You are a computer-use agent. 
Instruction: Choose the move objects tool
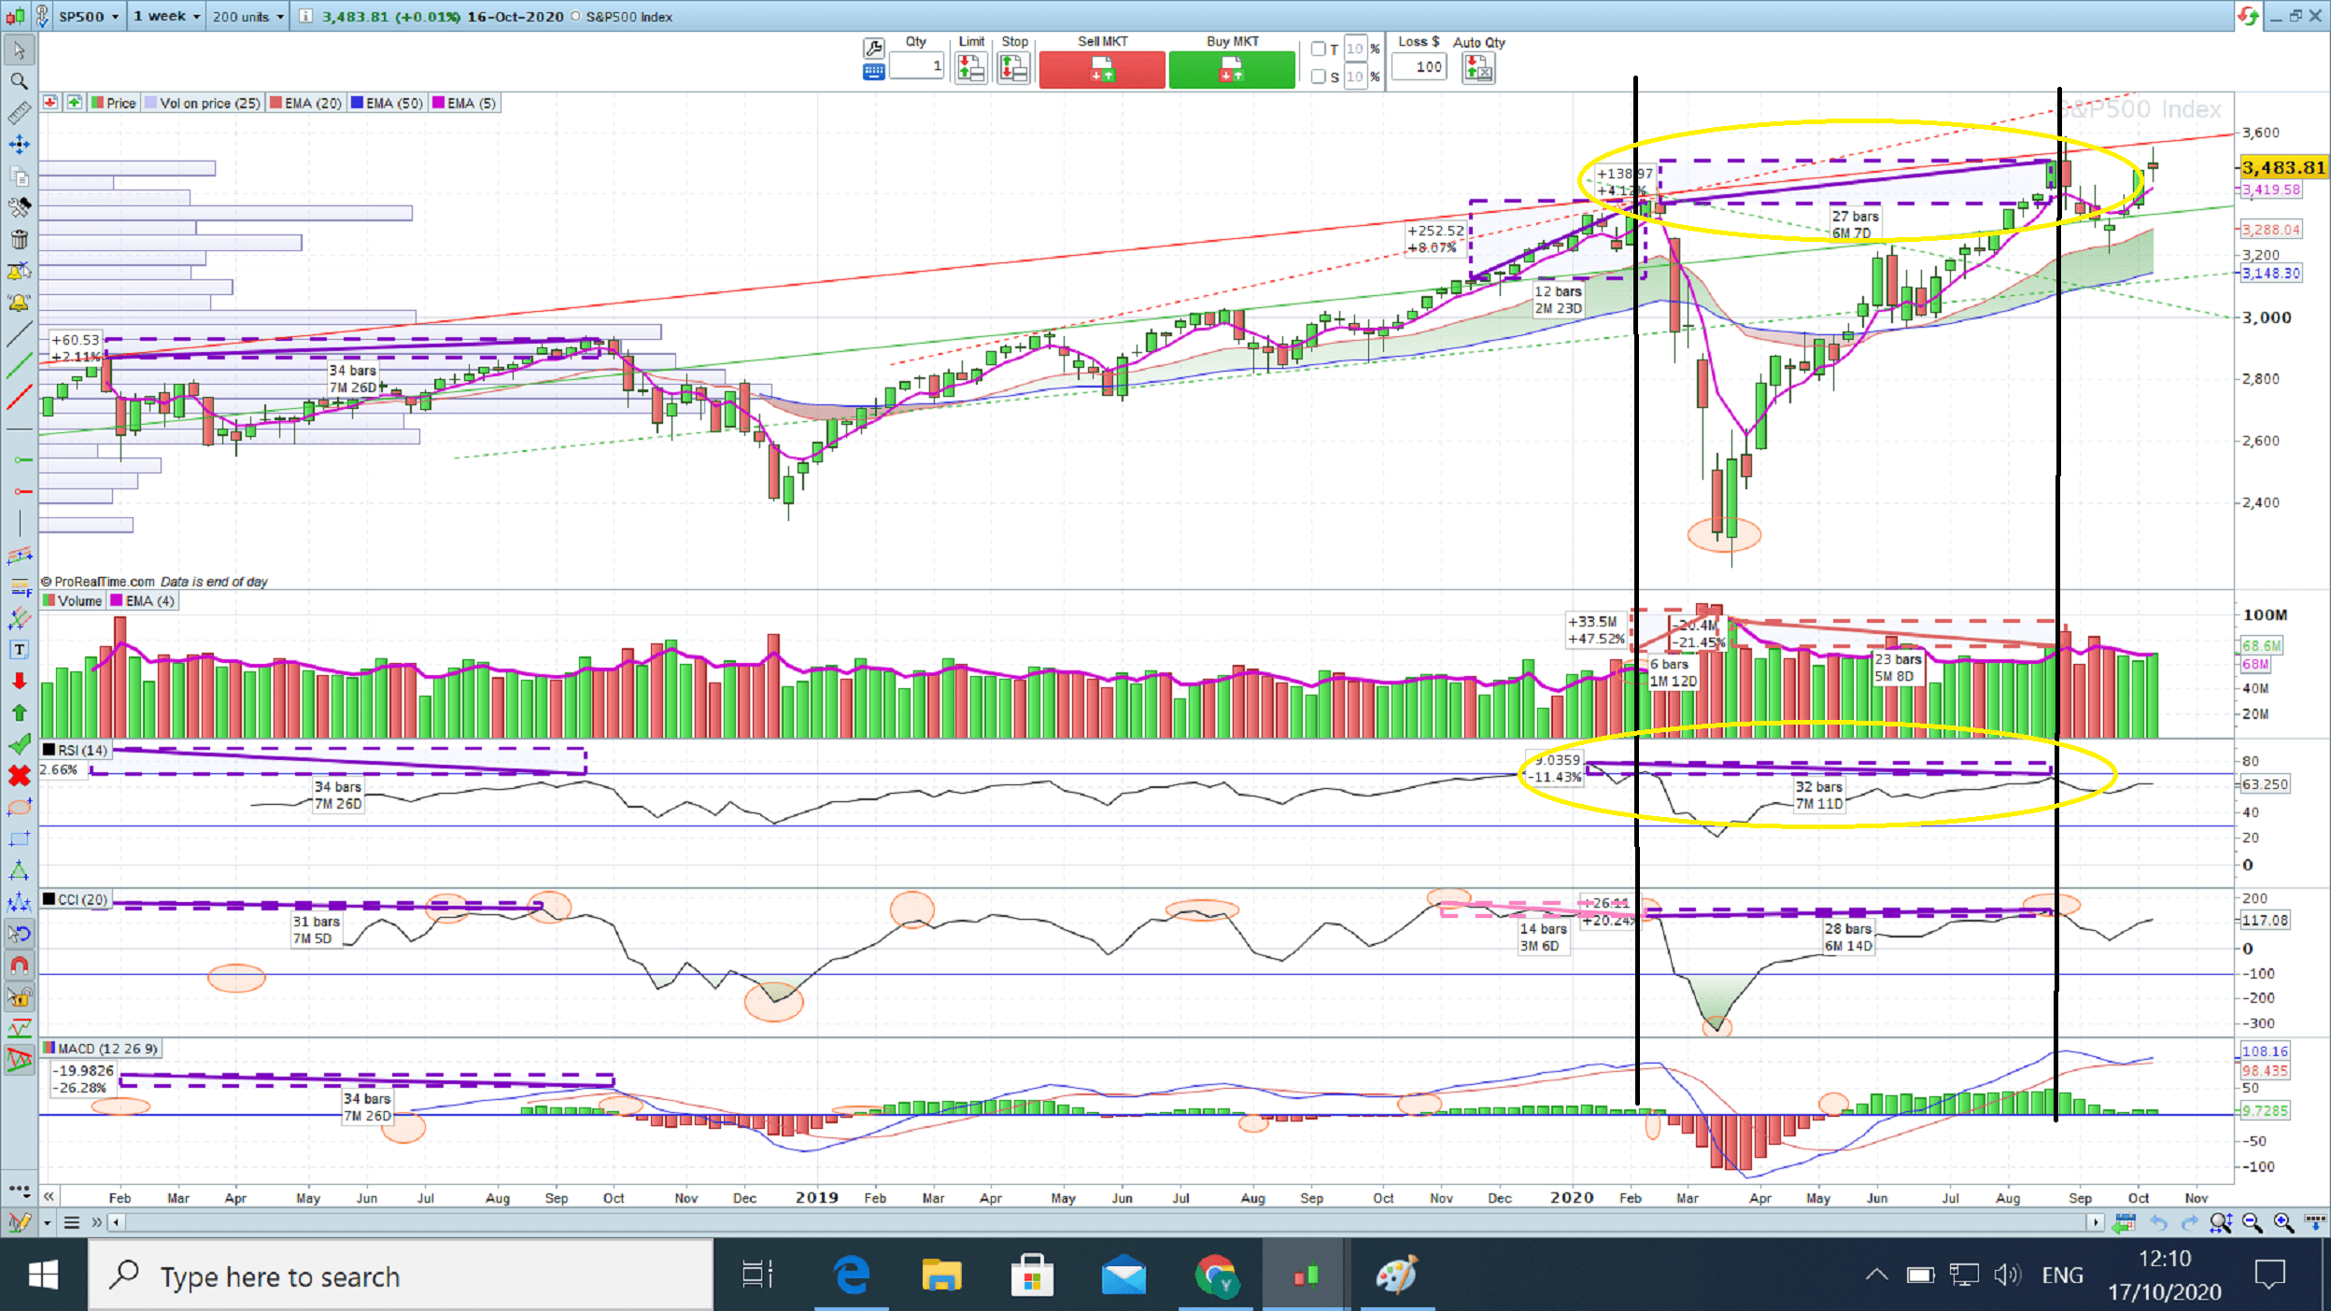19,145
